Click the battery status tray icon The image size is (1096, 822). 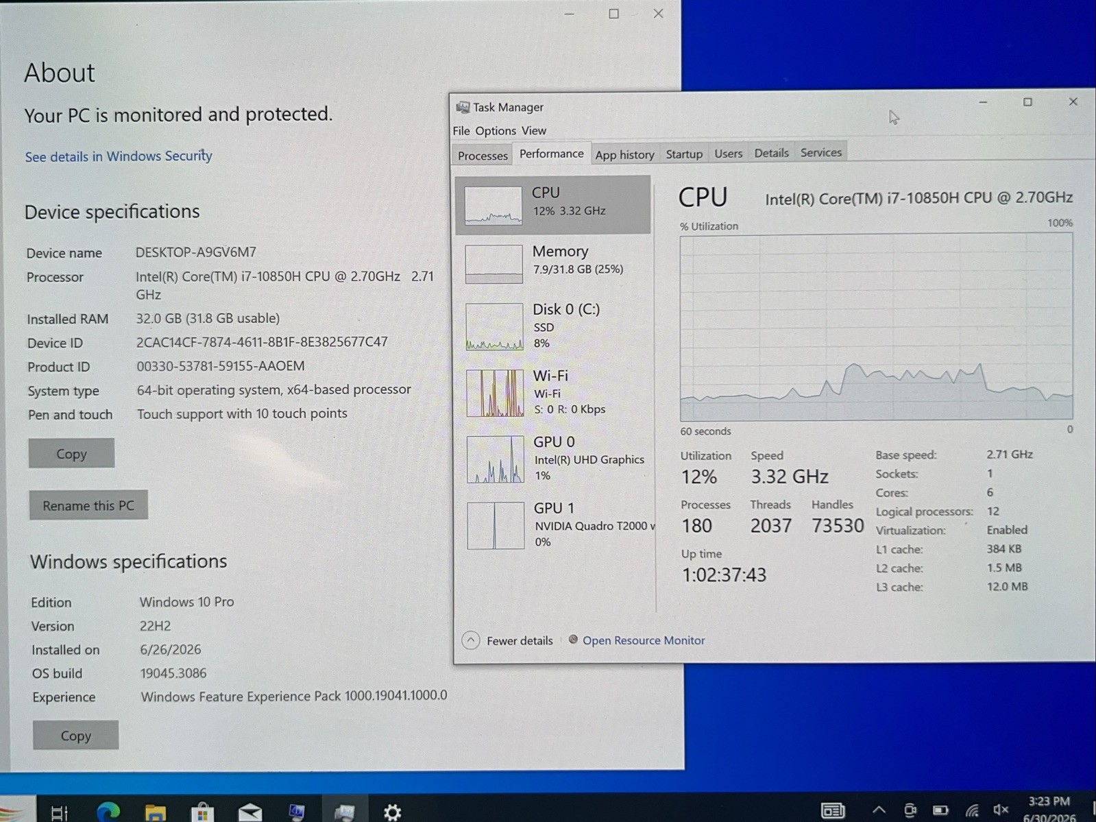coord(940,810)
